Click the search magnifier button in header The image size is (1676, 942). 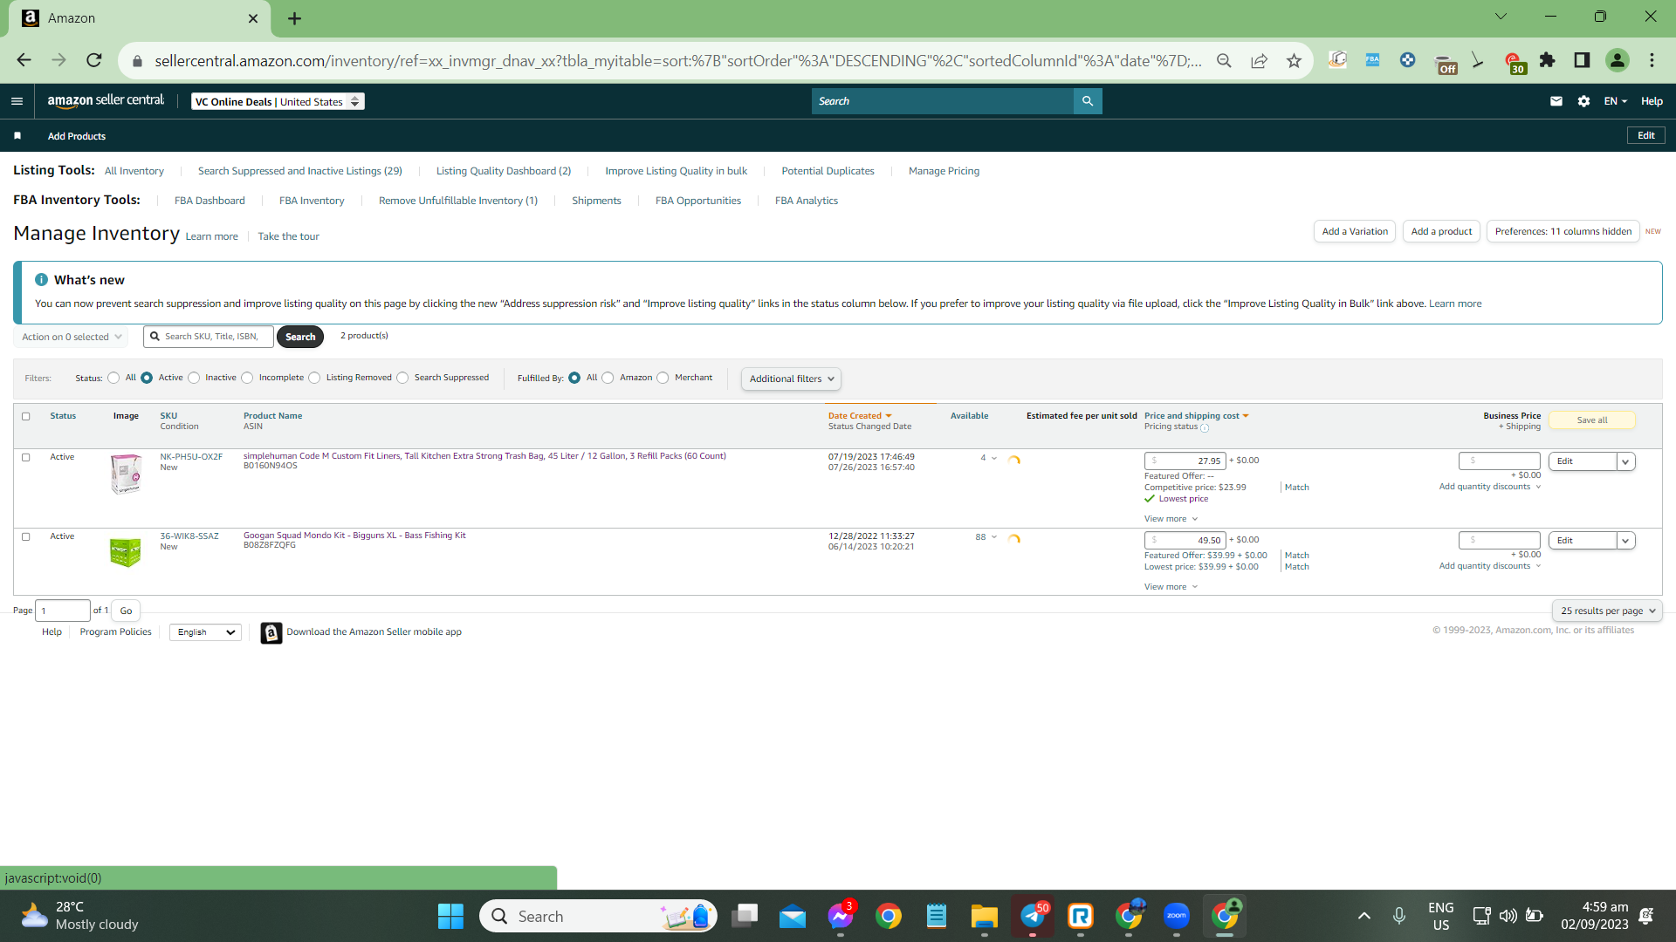(x=1088, y=101)
